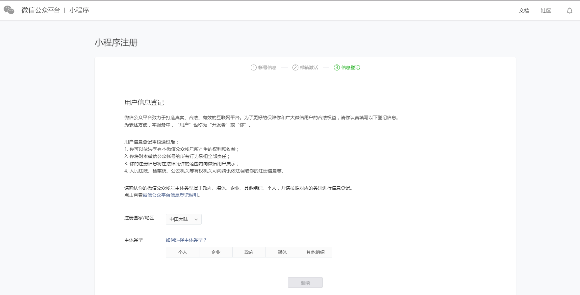This screenshot has width=580, height=295.
Task: Open 如何选择主体类型？ help link
Action: click(186, 240)
